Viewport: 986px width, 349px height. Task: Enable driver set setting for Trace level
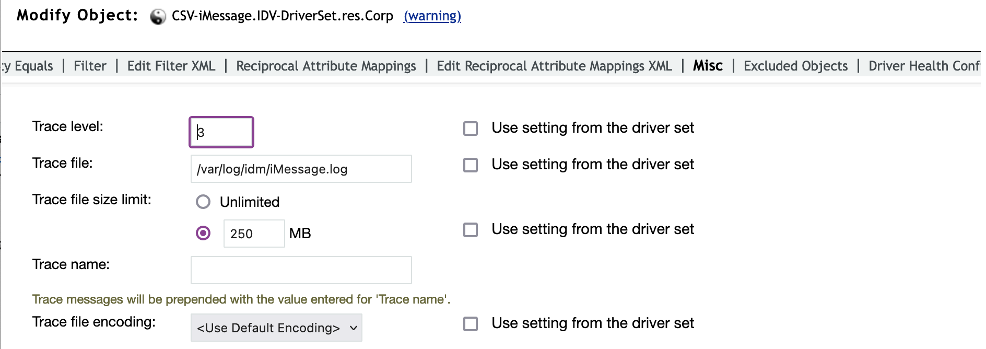pos(471,129)
